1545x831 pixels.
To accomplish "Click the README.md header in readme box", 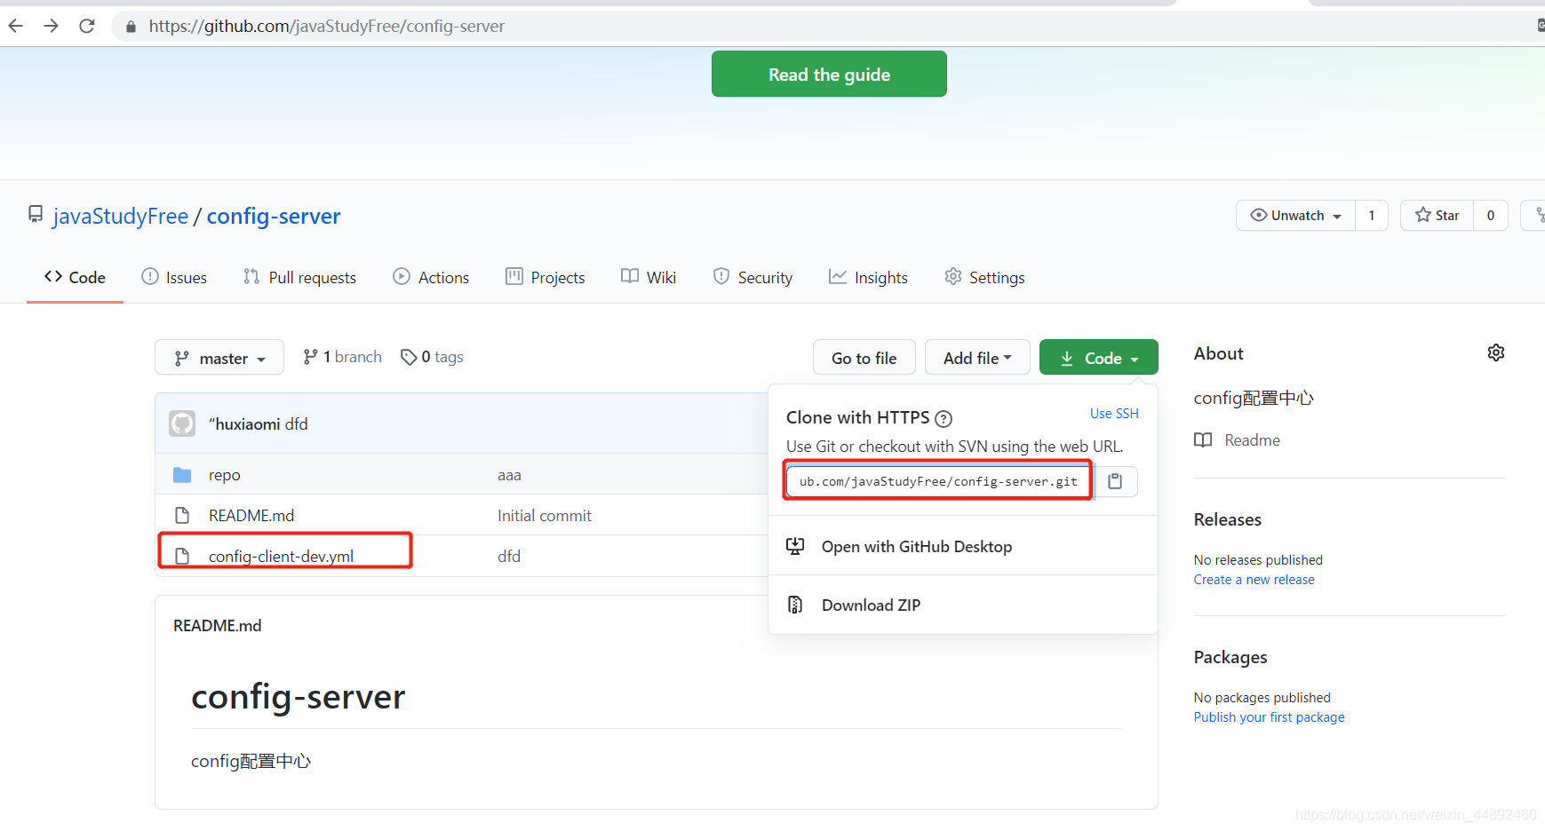I will (217, 626).
